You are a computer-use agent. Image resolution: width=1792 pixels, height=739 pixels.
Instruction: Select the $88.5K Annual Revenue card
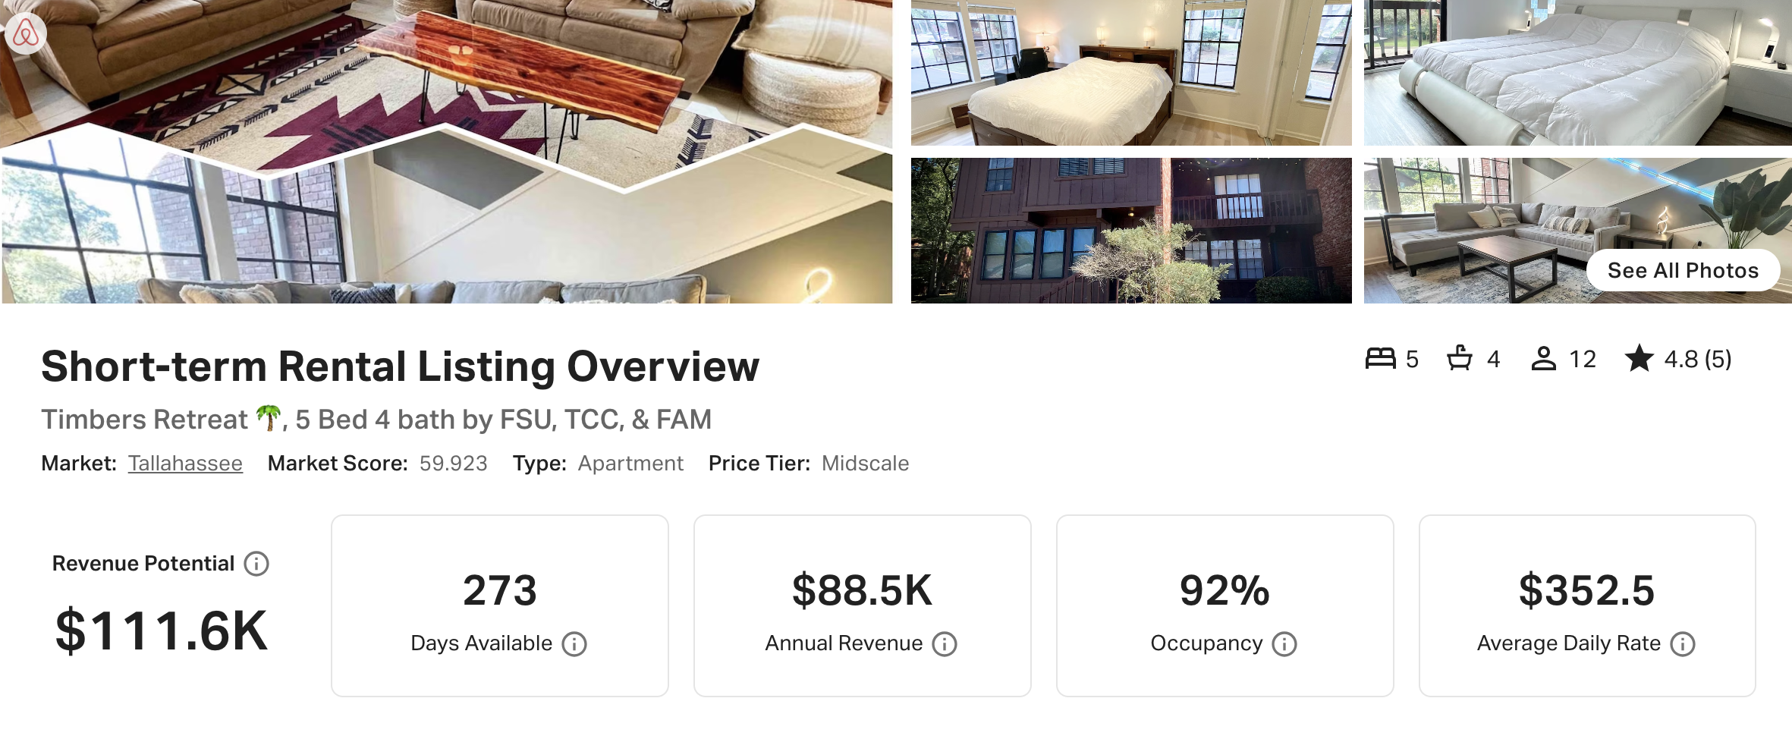tap(863, 605)
